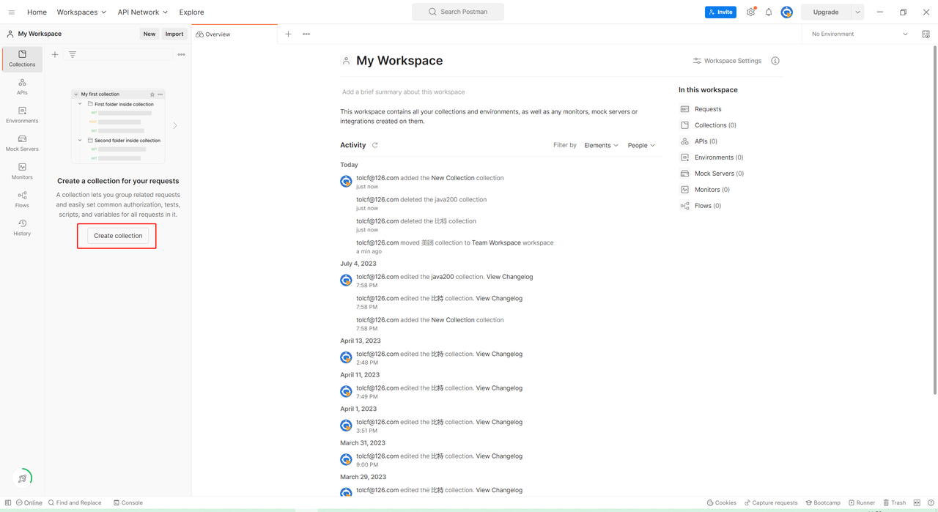Click the plus icon to create collection
938x512 pixels.
[x=55, y=54]
